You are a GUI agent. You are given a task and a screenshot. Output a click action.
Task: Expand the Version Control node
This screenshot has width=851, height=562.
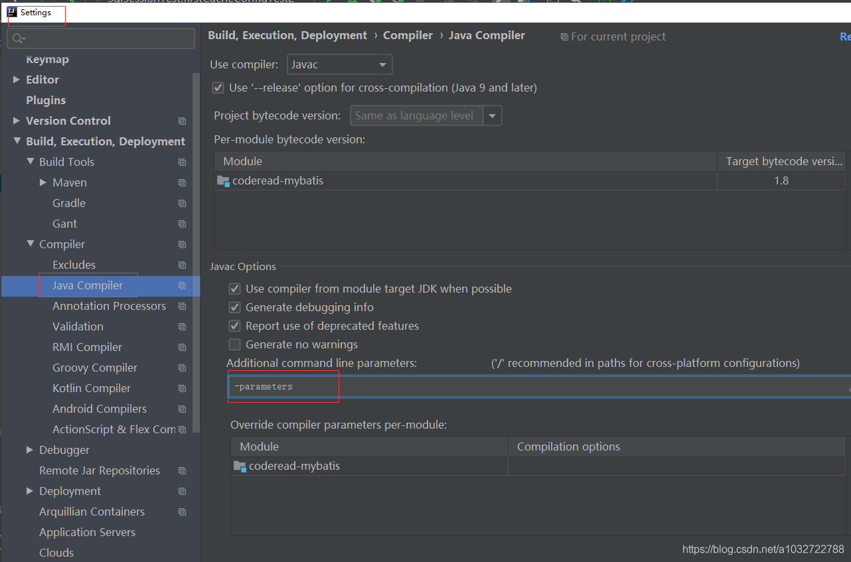16,121
